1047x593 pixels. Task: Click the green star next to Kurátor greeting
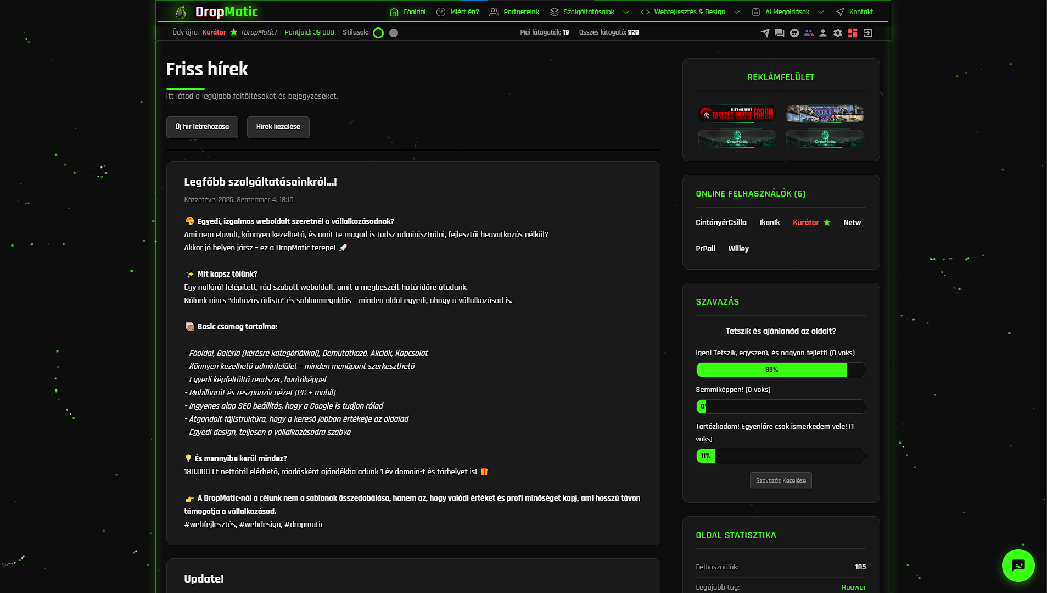pyautogui.click(x=233, y=32)
